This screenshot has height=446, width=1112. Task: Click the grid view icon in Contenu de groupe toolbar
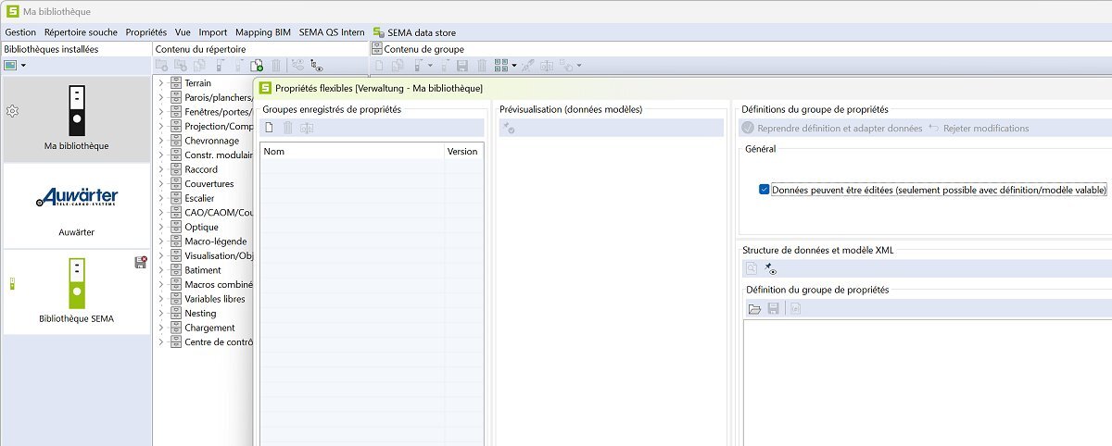(x=501, y=66)
